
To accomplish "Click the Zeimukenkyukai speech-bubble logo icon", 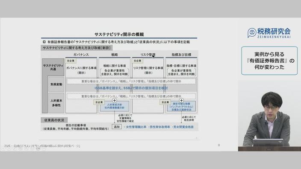I will 252,32.
